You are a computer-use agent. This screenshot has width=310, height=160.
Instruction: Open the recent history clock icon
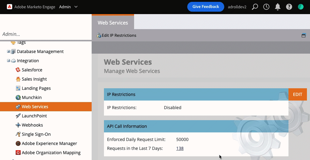coord(266,7)
